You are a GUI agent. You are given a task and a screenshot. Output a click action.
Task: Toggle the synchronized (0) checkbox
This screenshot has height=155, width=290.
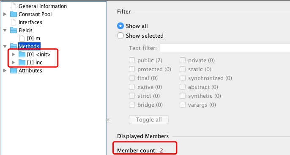pos(183,78)
